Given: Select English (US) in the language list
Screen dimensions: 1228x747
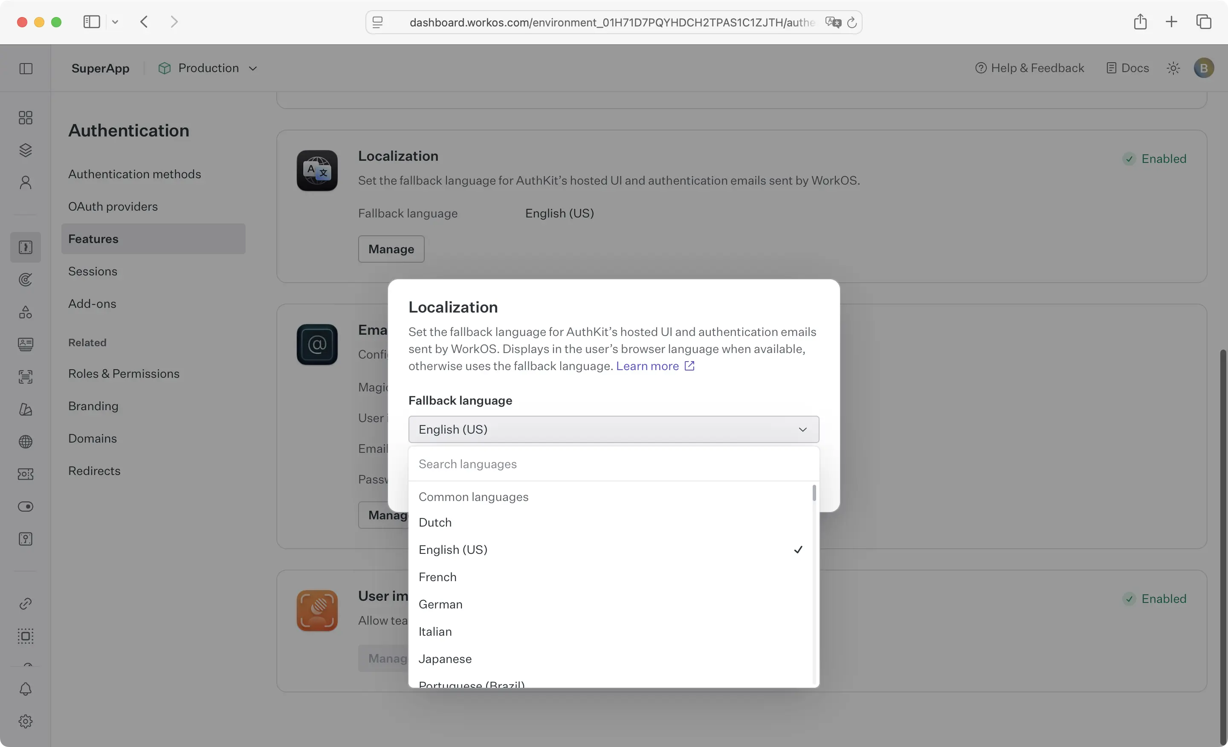Looking at the screenshot, I should [611, 550].
